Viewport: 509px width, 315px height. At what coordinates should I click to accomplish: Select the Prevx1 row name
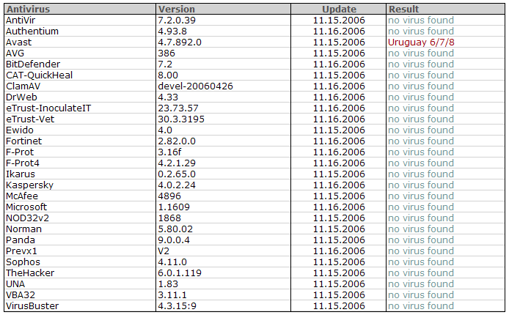21,251
